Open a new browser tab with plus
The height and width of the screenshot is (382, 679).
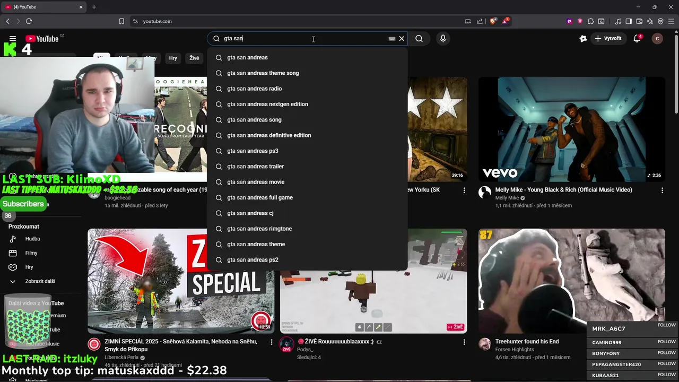pos(94,7)
